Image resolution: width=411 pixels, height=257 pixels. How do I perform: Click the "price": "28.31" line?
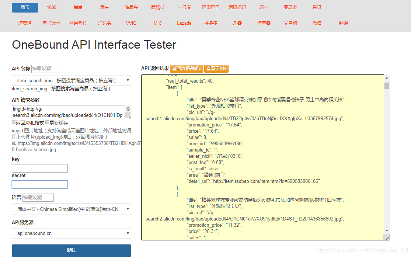coord(203,232)
